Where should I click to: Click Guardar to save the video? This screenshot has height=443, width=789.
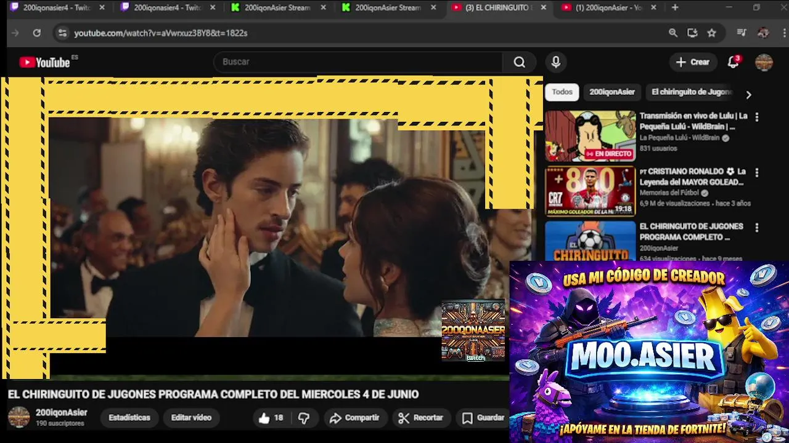tap(483, 418)
